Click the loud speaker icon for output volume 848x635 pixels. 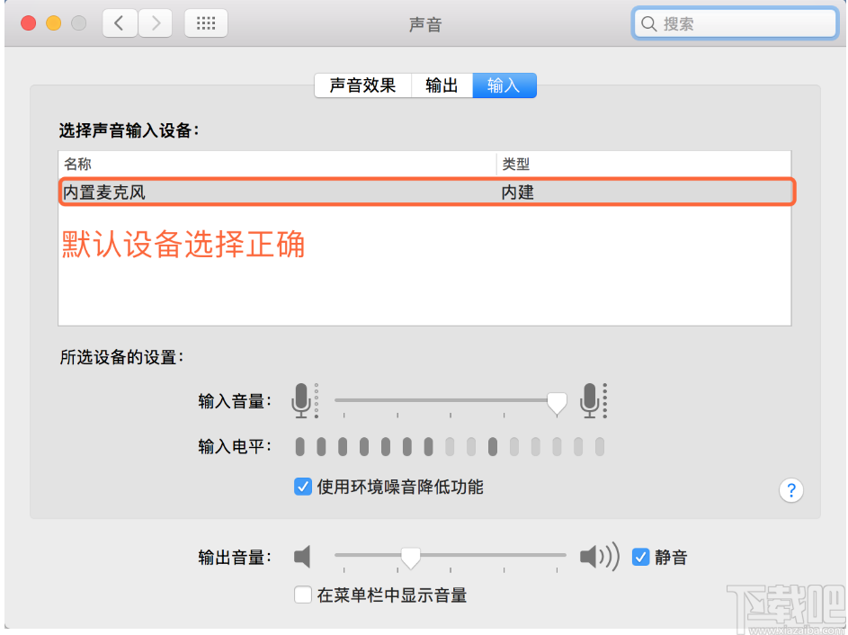(x=599, y=557)
